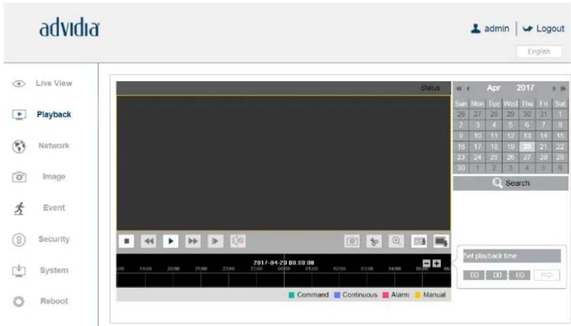Capture a snapshot with the camera icon

[352, 241]
